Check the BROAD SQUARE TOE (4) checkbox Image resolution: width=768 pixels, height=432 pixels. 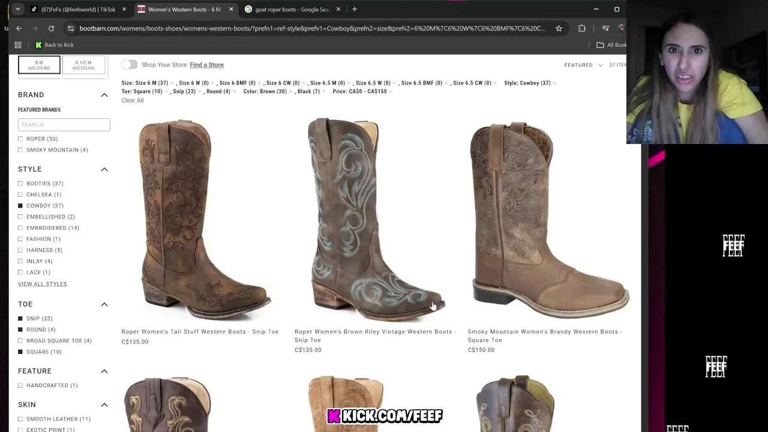(20, 341)
